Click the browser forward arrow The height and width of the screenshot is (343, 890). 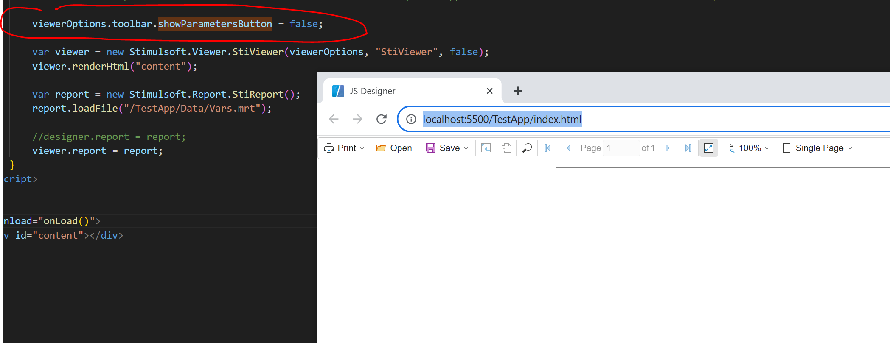(358, 119)
